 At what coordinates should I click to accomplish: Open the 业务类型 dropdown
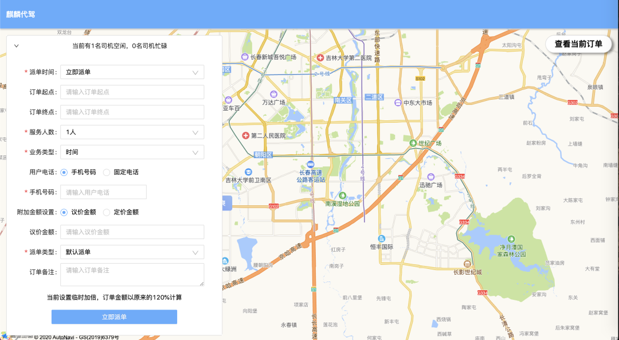pyautogui.click(x=132, y=152)
